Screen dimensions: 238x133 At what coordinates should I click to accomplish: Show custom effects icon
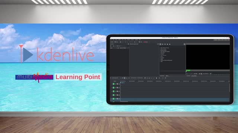(x=167, y=44)
